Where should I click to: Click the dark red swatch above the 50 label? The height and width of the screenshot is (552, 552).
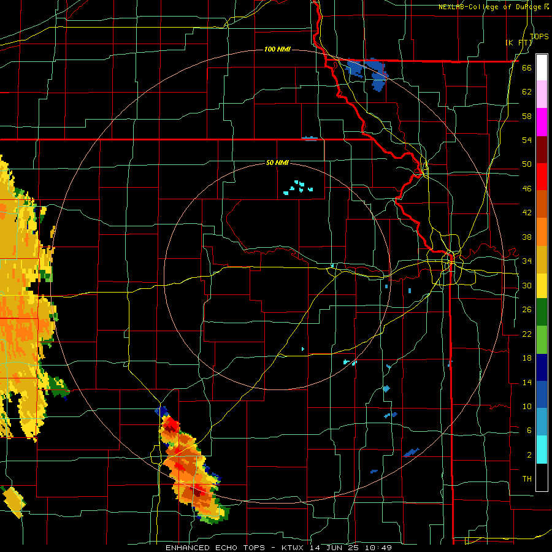pos(542,150)
